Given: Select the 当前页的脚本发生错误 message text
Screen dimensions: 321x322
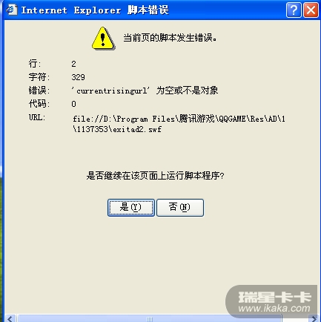Looking at the screenshot, I should 170,38.
